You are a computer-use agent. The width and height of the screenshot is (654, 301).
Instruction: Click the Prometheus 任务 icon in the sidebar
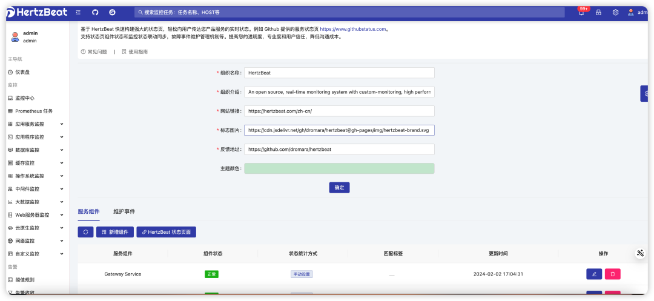coord(10,111)
